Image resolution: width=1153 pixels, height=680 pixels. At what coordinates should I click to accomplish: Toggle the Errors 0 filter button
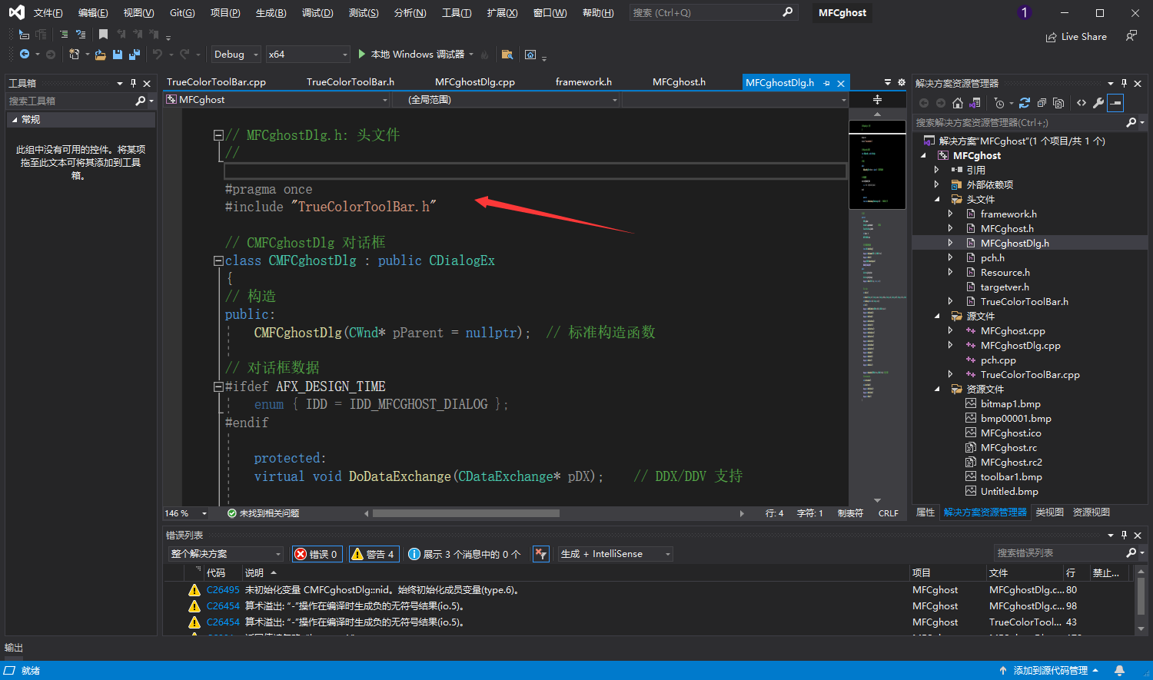[x=316, y=554]
